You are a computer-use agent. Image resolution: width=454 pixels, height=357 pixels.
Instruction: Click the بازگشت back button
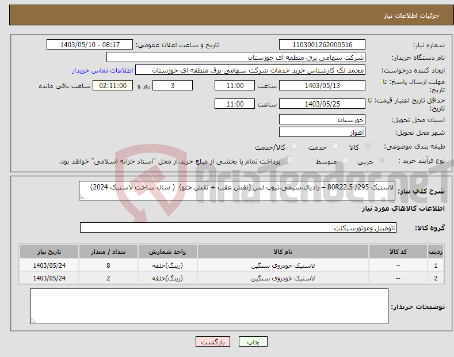pos(213,341)
